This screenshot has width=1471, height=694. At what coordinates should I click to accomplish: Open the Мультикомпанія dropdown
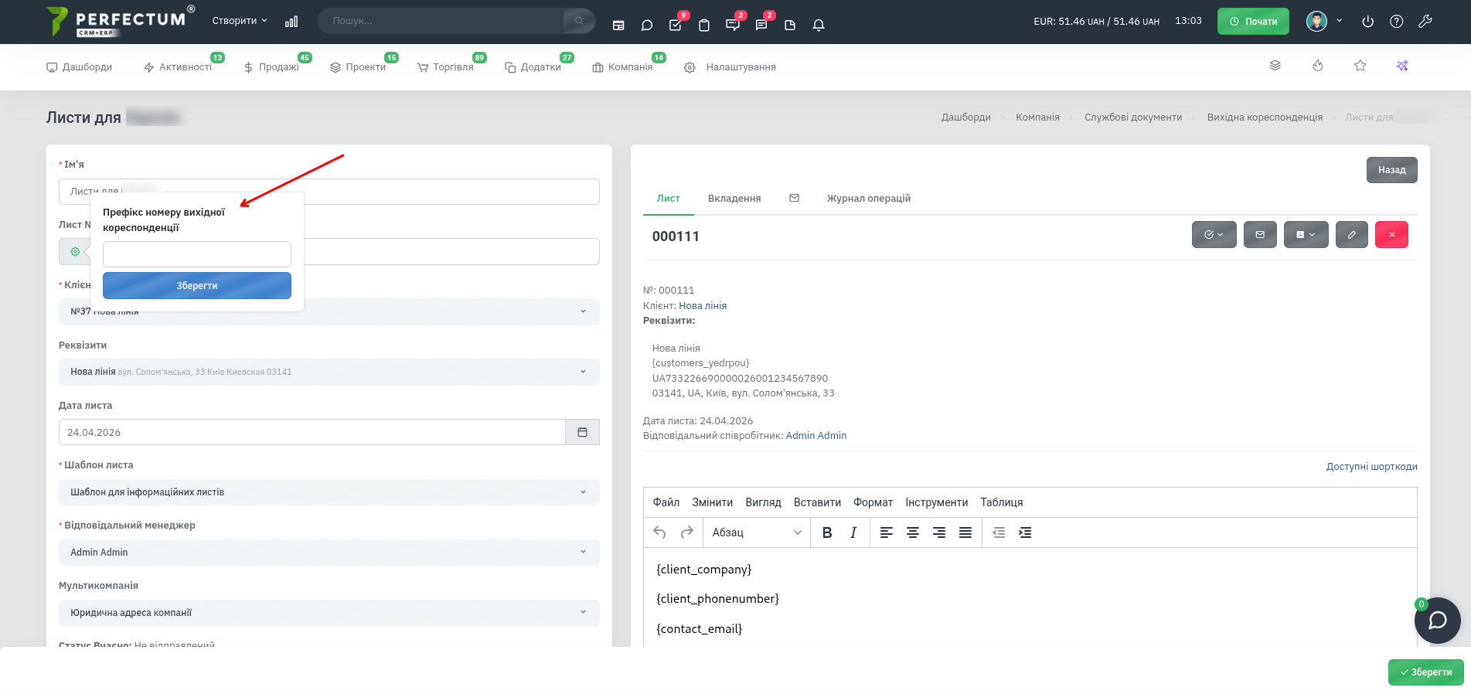[329, 613]
